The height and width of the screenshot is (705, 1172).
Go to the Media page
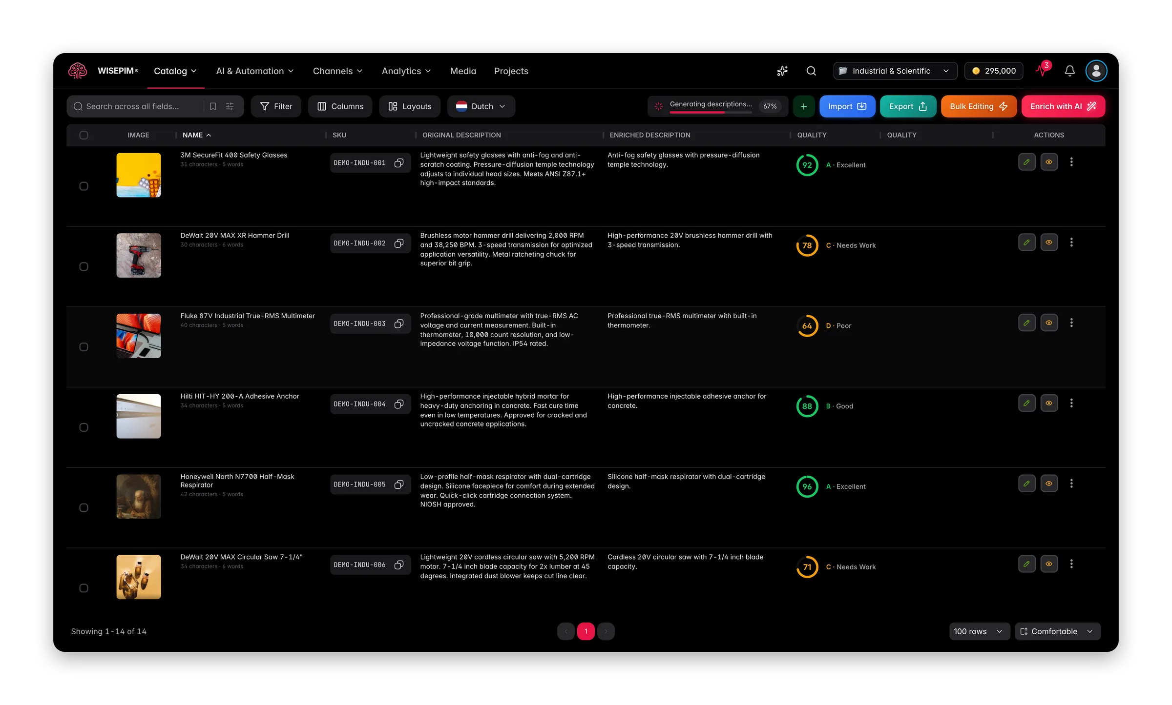[463, 71]
